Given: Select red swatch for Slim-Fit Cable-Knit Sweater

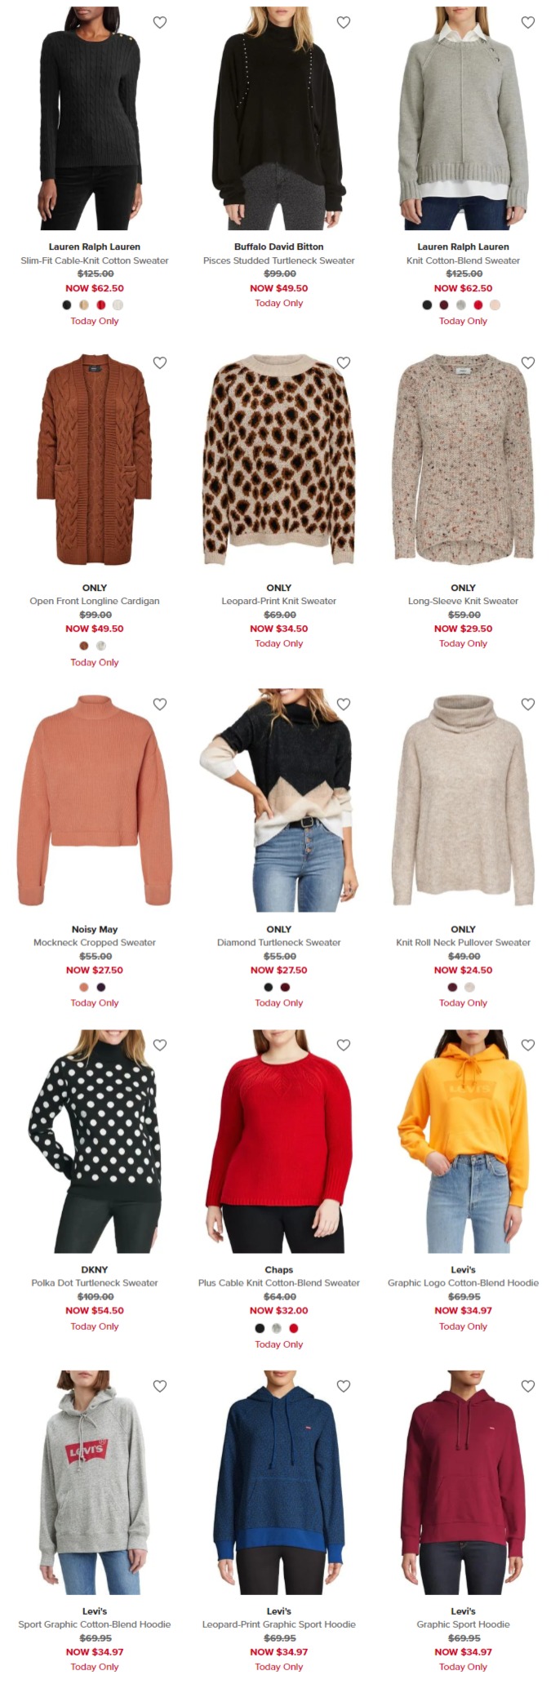Looking at the screenshot, I should [101, 305].
